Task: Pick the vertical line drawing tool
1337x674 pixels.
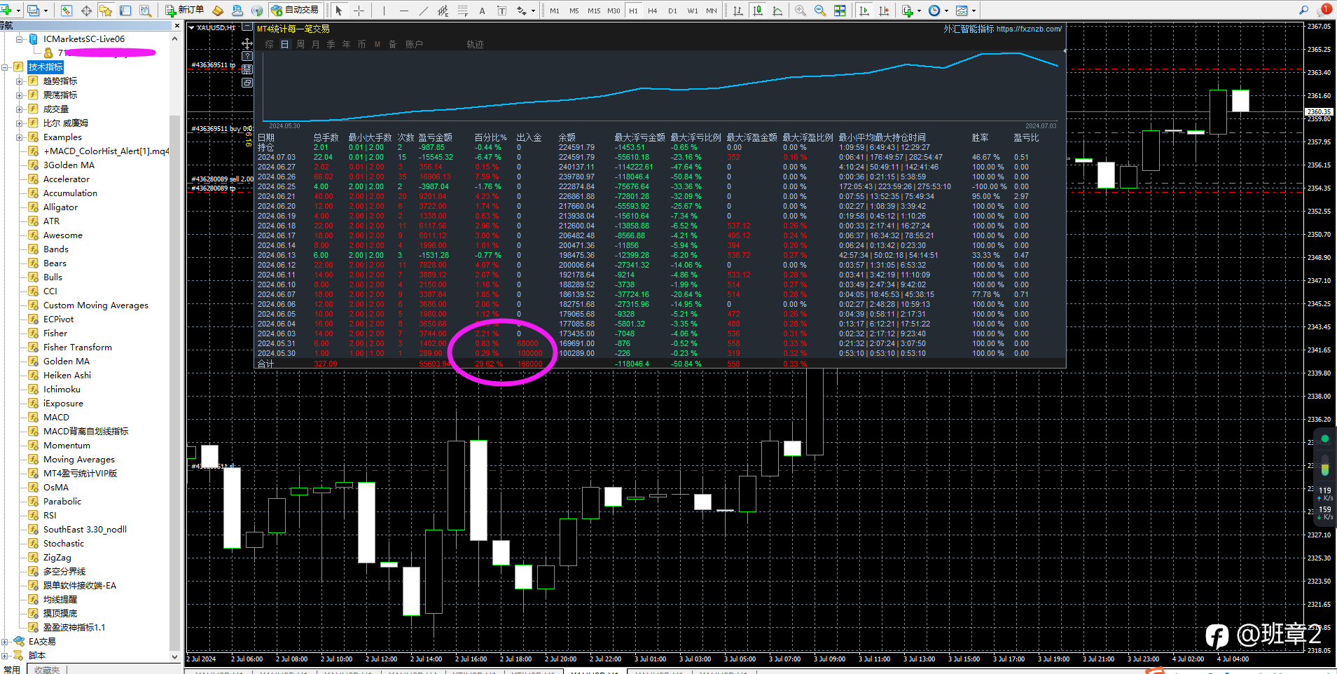Action: pos(384,11)
